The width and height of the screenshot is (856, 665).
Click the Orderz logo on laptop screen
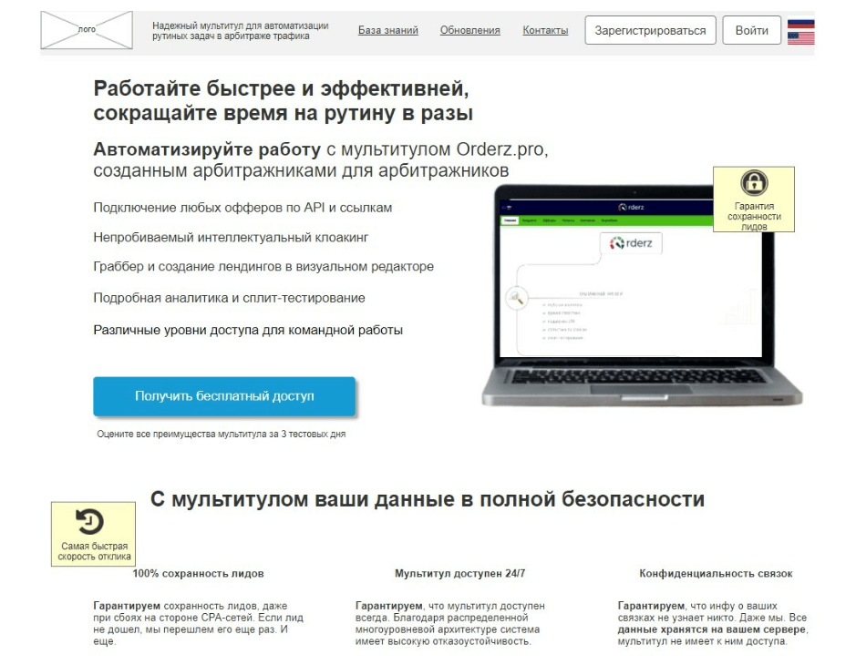click(631, 242)
